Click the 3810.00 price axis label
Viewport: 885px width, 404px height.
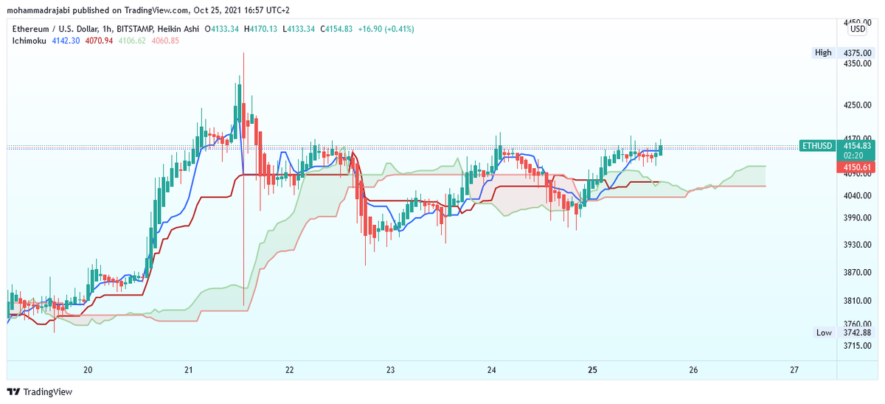[x=858, y=301]
